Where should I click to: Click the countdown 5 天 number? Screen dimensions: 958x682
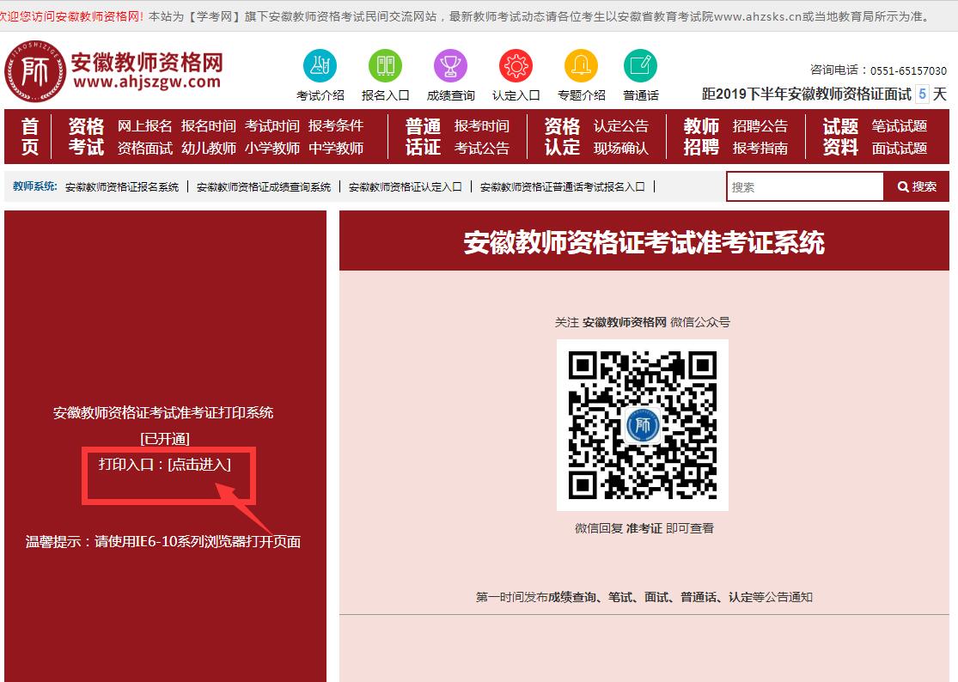(x=923, y=94)
